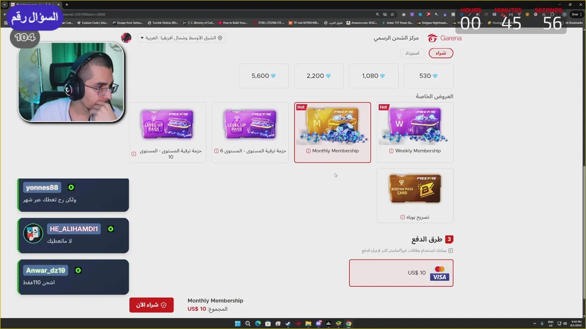Open the Turistik Otobüs bookmark
586x329 pixels.
tap(163, 22)
